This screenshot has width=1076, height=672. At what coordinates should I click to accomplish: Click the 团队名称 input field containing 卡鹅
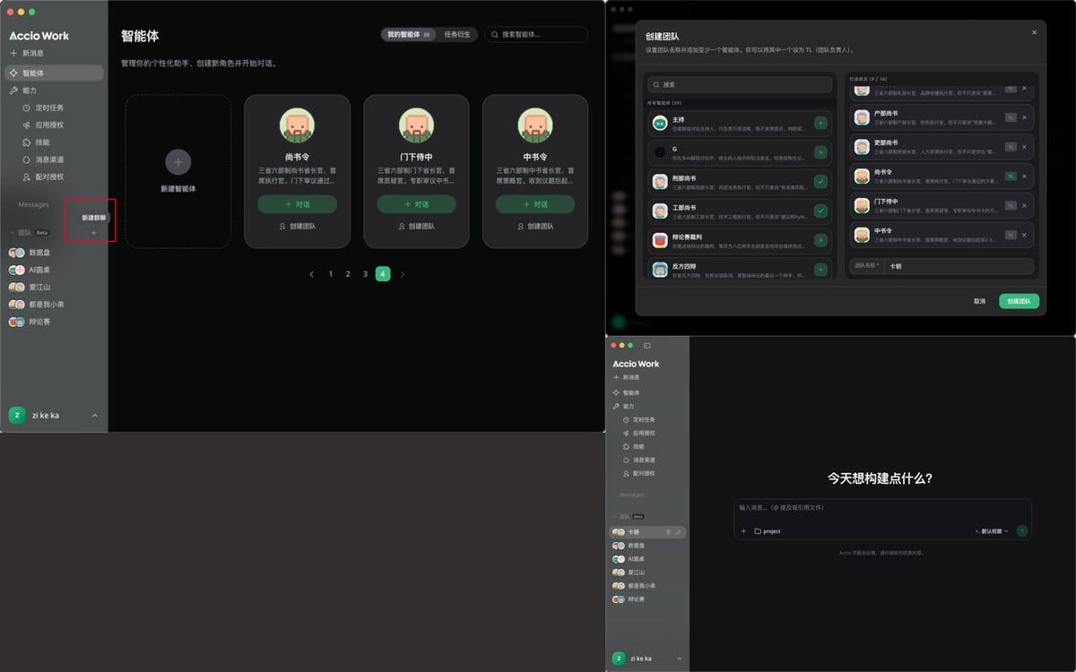coord(941,266)
